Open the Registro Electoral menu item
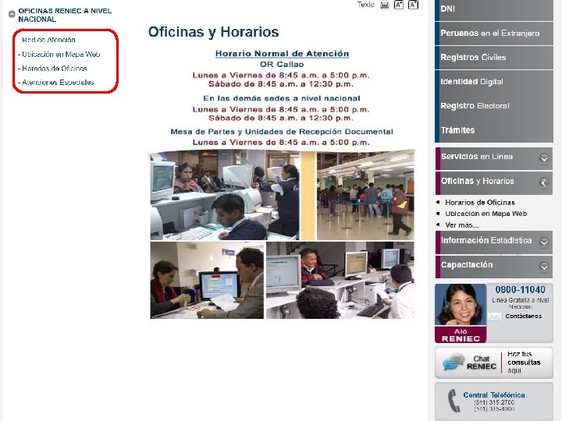This screenshot has width=562, height=421. (494, 106)
